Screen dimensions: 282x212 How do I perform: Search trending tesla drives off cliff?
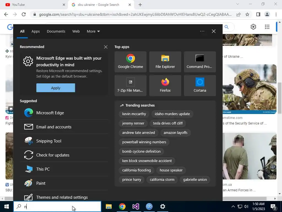point(168,123)
